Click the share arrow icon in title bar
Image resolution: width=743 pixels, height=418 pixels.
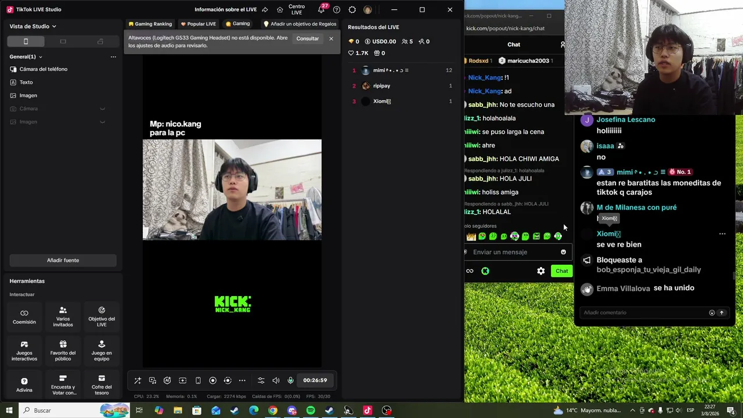(265, 10)
